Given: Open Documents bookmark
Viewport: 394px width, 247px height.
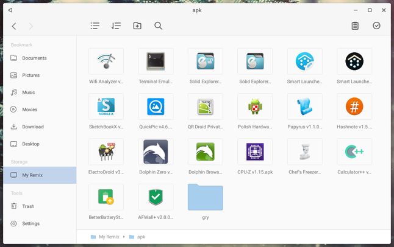Looking at the screenshot, I should pyautogui.click(x=40, y=58).
